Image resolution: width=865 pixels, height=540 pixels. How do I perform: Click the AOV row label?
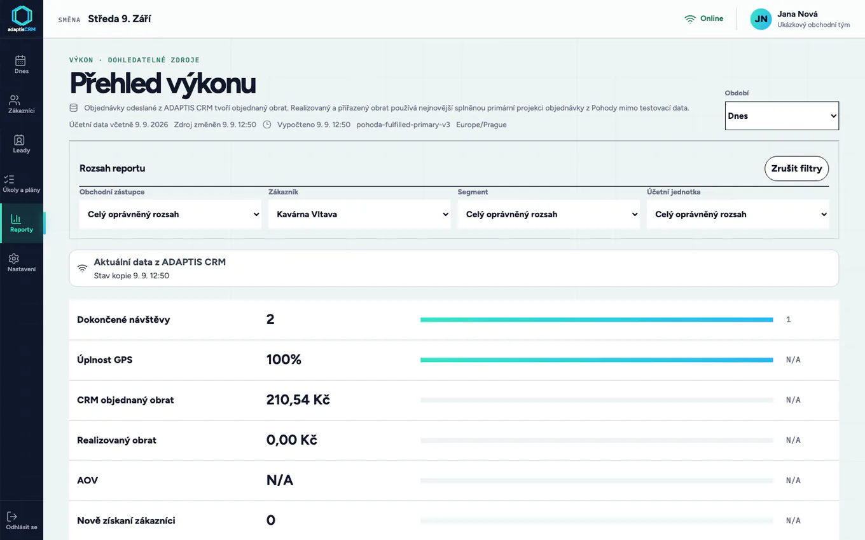[87, 480]
